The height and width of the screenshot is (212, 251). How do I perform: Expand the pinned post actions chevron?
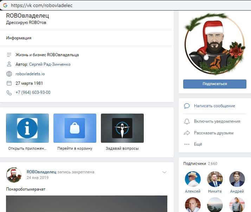(165, 172)
